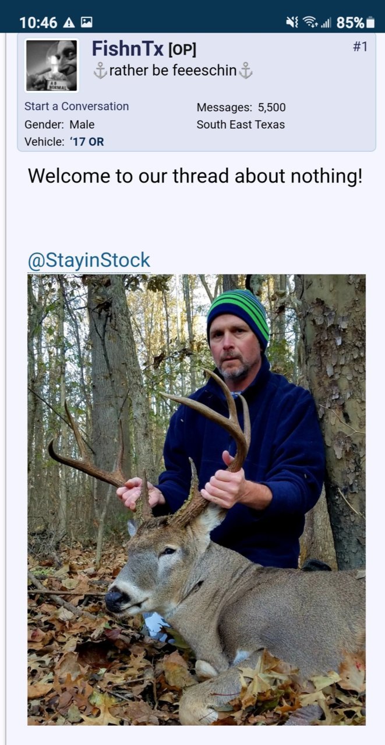385x745 pixels.
Task: Open FishnTx's avatar thumbnail
Action: tap(52, 65)
